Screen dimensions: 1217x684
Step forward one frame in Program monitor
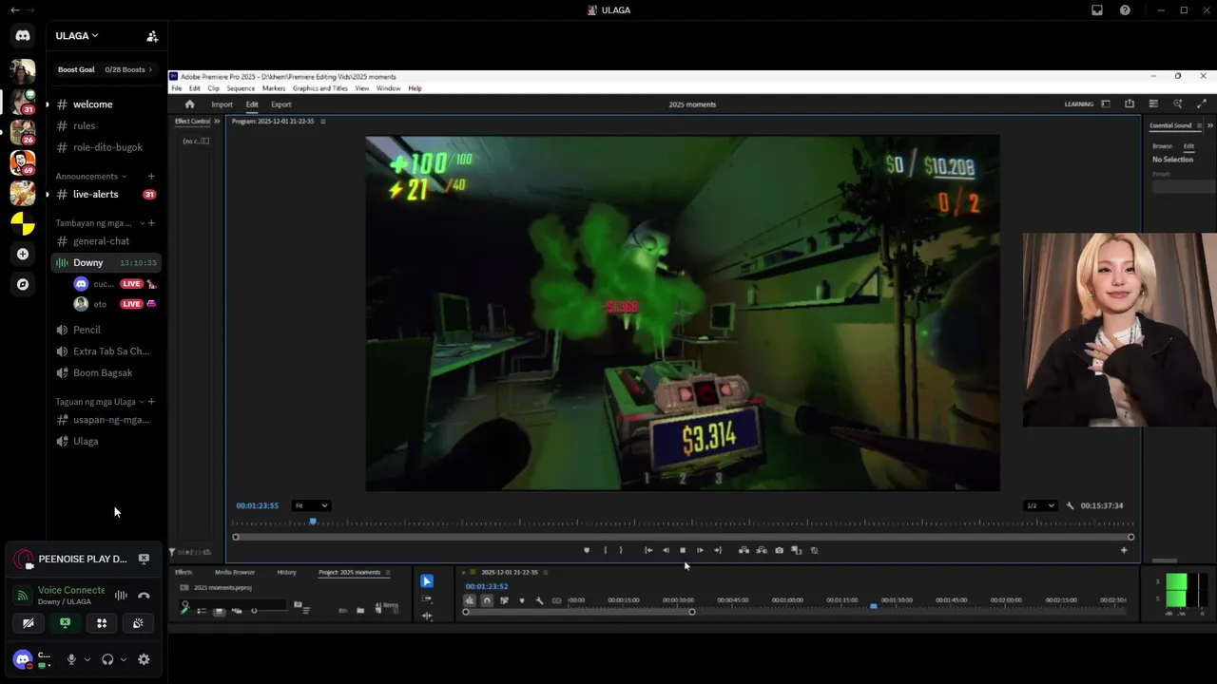point(700,550)
